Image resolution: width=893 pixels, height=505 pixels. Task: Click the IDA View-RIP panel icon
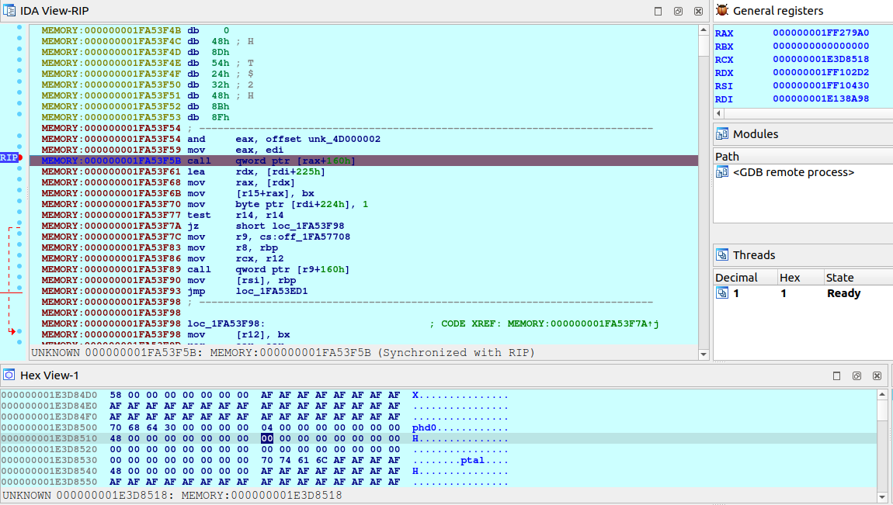(x=9, y=11)
